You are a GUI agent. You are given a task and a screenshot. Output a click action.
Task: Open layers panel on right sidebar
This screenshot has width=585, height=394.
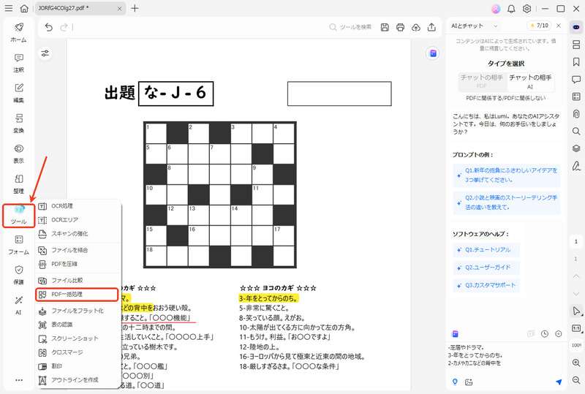click(x=576, y=148)
